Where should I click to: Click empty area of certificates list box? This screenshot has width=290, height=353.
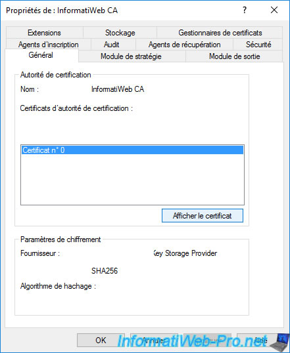point(132,179)
